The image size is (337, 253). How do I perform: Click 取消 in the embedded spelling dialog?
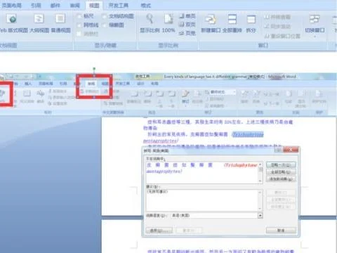click(x=281, y=231)
